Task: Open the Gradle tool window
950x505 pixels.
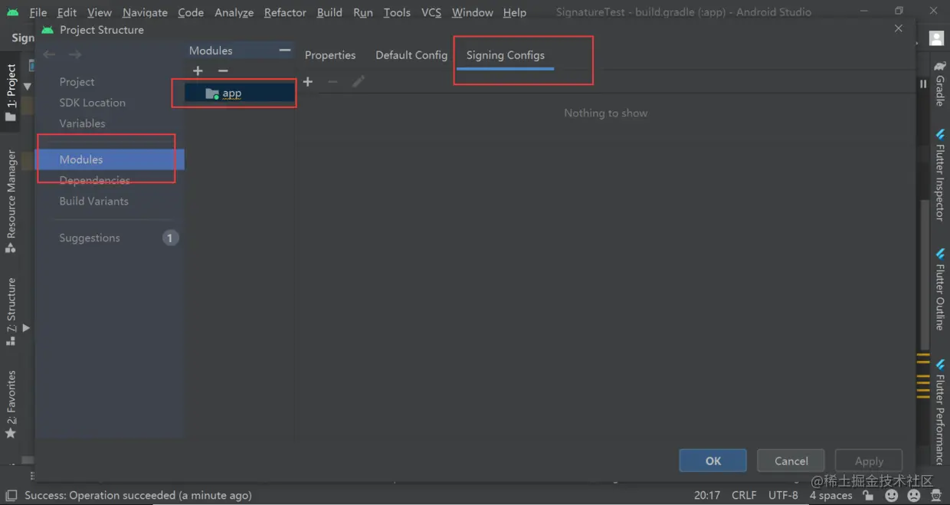Action: pos(940,84)
